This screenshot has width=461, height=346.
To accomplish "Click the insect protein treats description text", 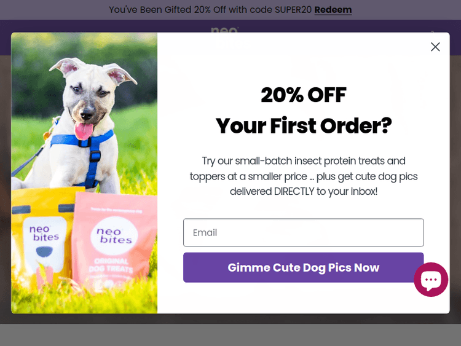I will tap(303, 176).
